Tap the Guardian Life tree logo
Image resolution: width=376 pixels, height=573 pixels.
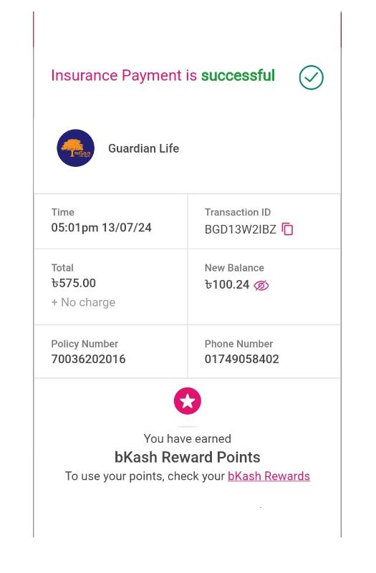(76, 148)
